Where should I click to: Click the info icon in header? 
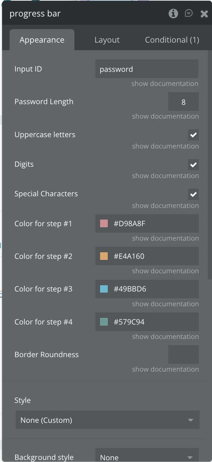point(173,13)
